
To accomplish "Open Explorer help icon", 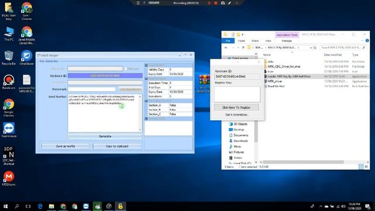I will pyautogui.click(x=367, y=40).
